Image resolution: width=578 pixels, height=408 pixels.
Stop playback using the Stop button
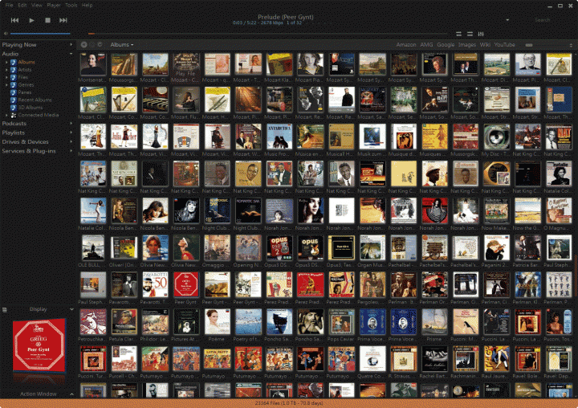tap(47, 20)
